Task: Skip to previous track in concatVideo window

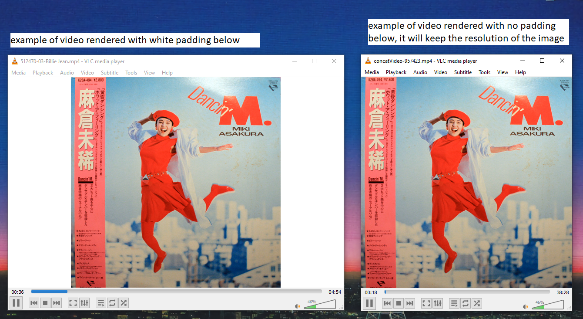Action: [x=387, y=303]
